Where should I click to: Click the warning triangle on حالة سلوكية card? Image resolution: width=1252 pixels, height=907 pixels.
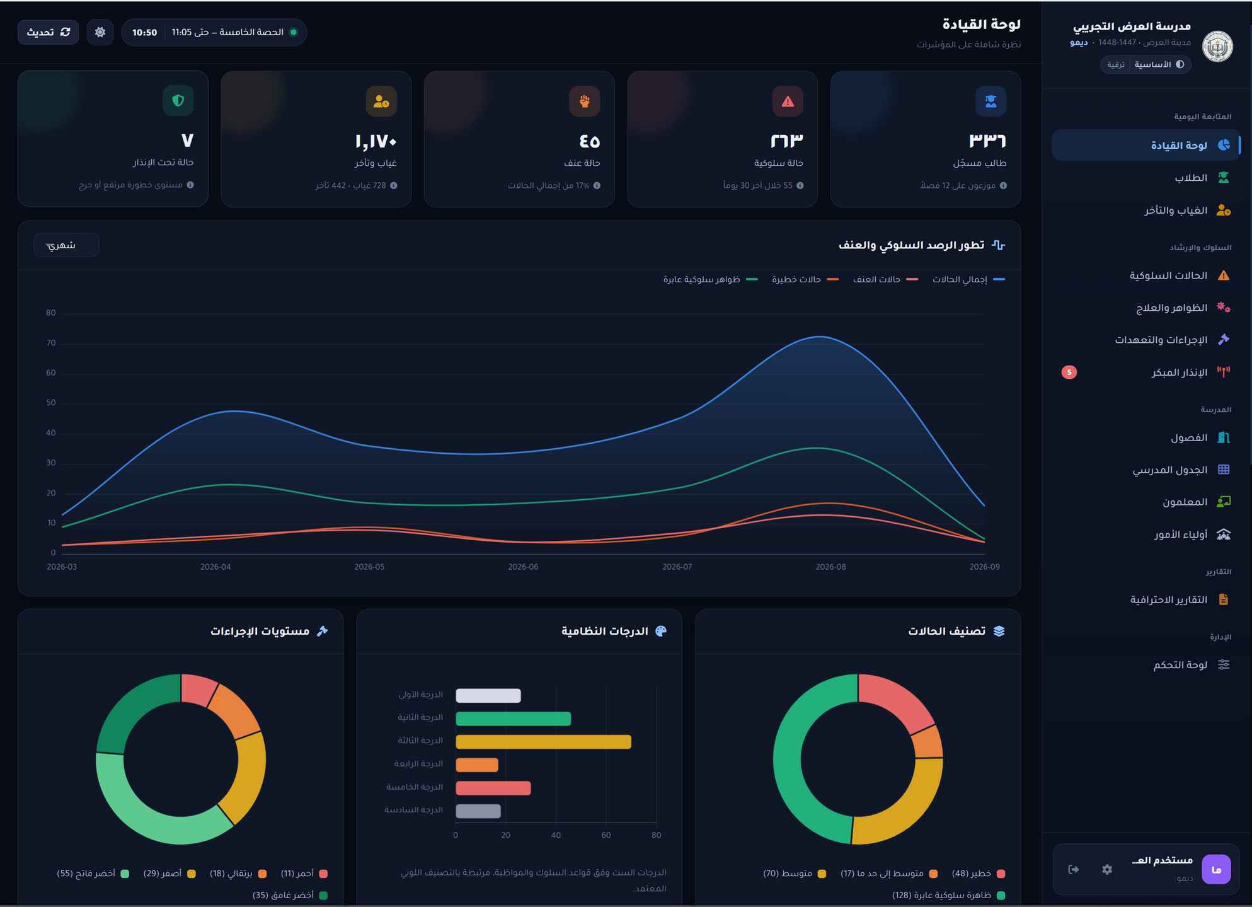788,101
